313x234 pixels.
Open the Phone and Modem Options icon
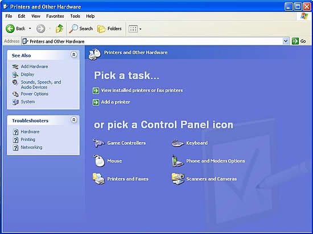178,161
